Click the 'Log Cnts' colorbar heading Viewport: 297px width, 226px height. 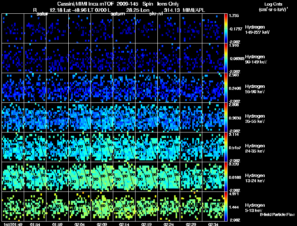pos(273,4)
